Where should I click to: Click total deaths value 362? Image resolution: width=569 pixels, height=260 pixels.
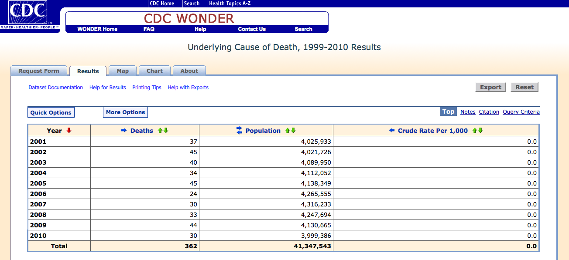pos(191,246)
